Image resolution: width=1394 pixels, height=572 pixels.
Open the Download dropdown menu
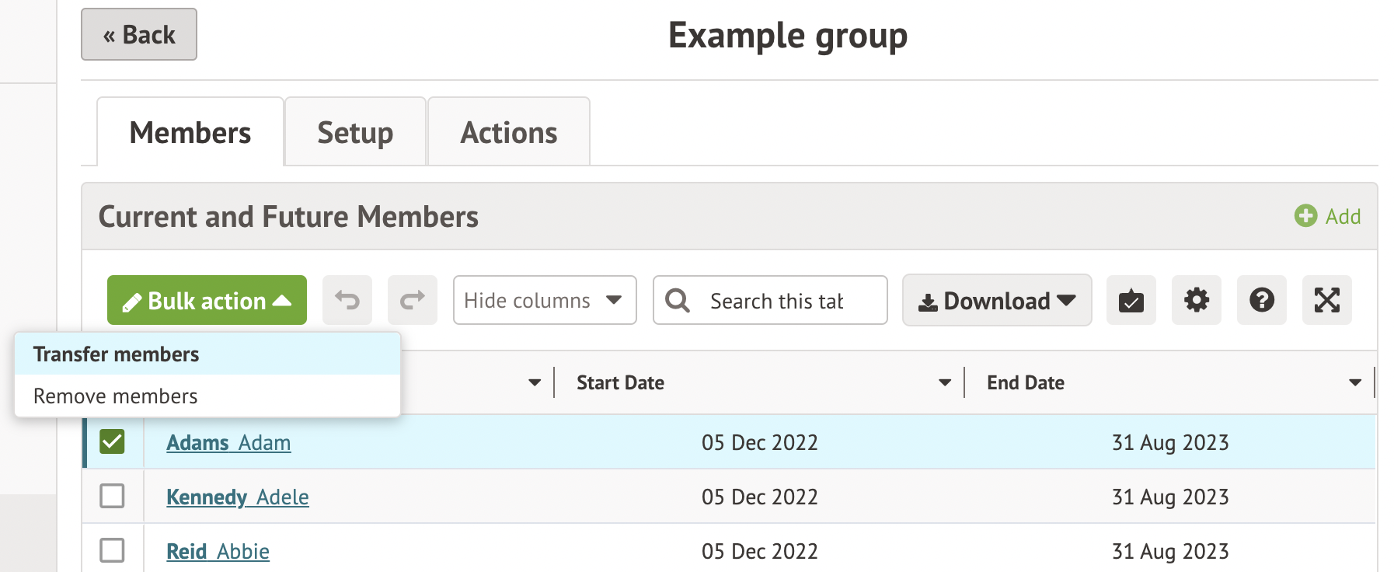point(997,300)
